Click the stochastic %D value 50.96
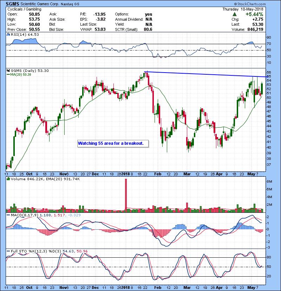Viewport: 281px width, 291px height. tap(82, 251)
